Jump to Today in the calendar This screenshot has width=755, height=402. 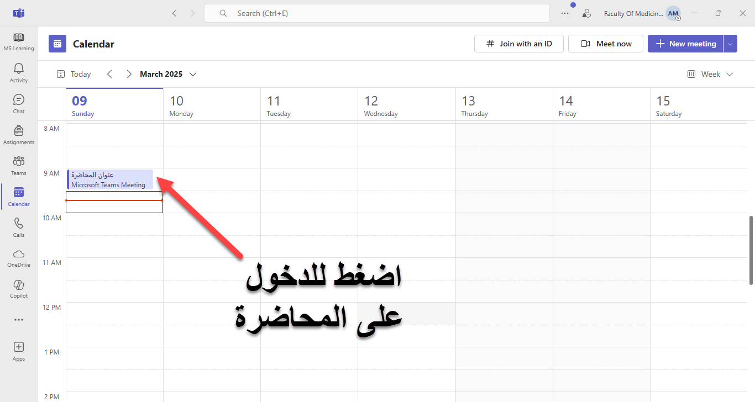point(74,74)
